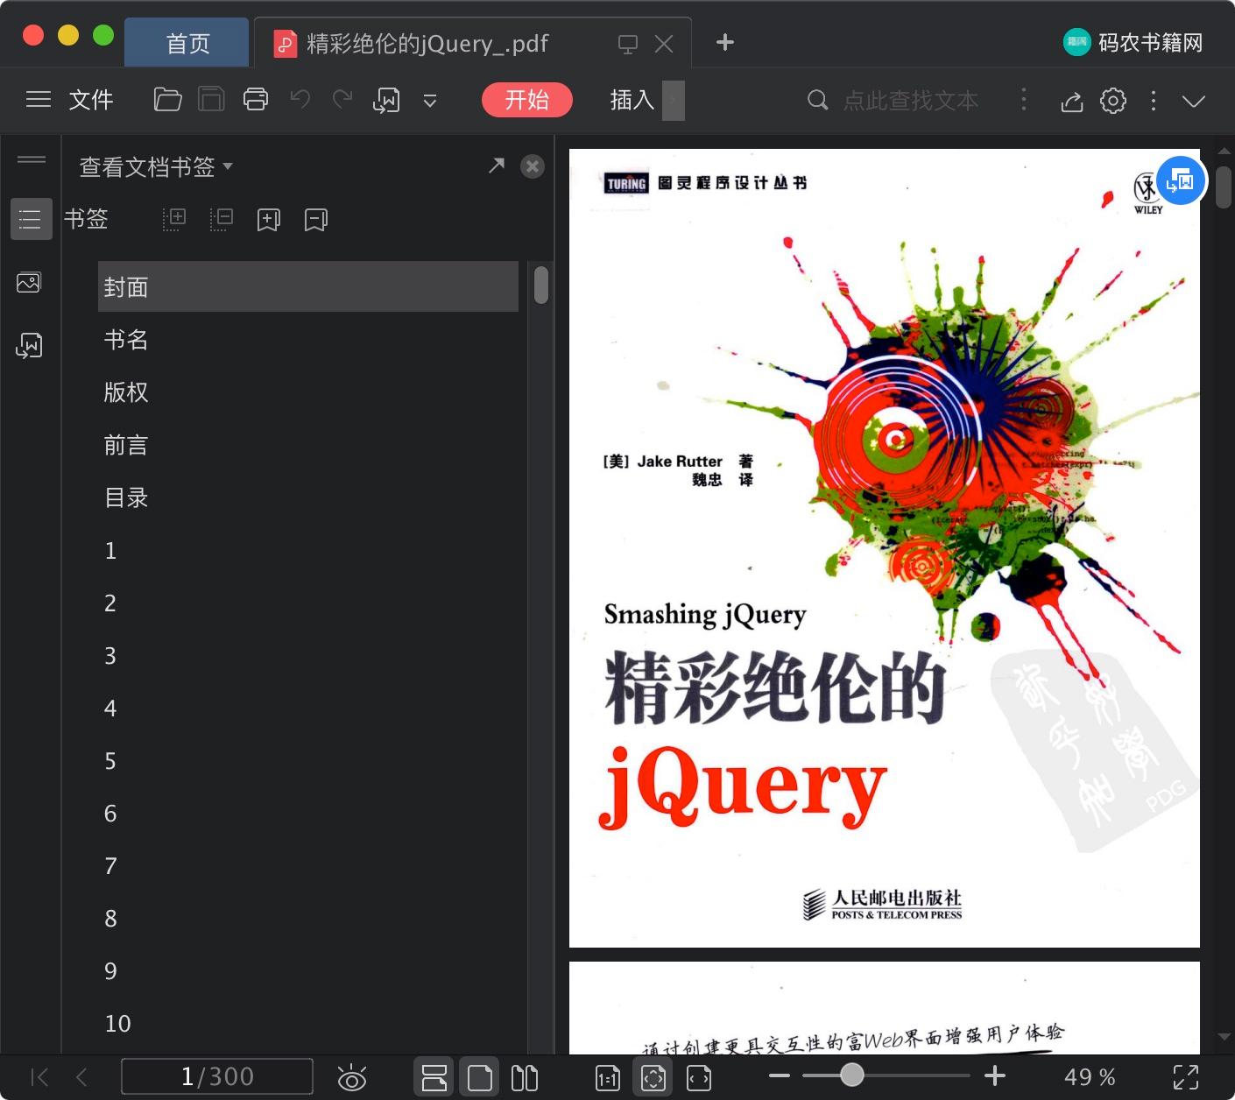
Task: Enter fullscreen mode icon
Action: [1186, 1076]
